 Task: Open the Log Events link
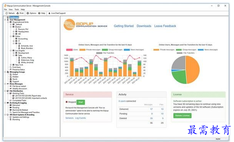[x=80, y=118]
